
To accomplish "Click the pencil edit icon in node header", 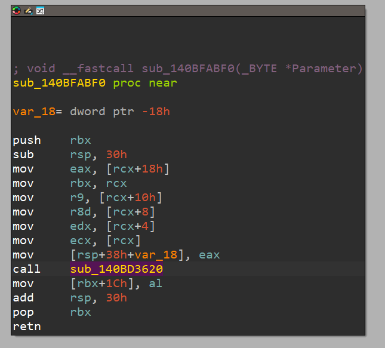I will [28, 11].
